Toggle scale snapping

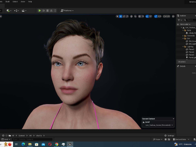[x=156, y=16]
